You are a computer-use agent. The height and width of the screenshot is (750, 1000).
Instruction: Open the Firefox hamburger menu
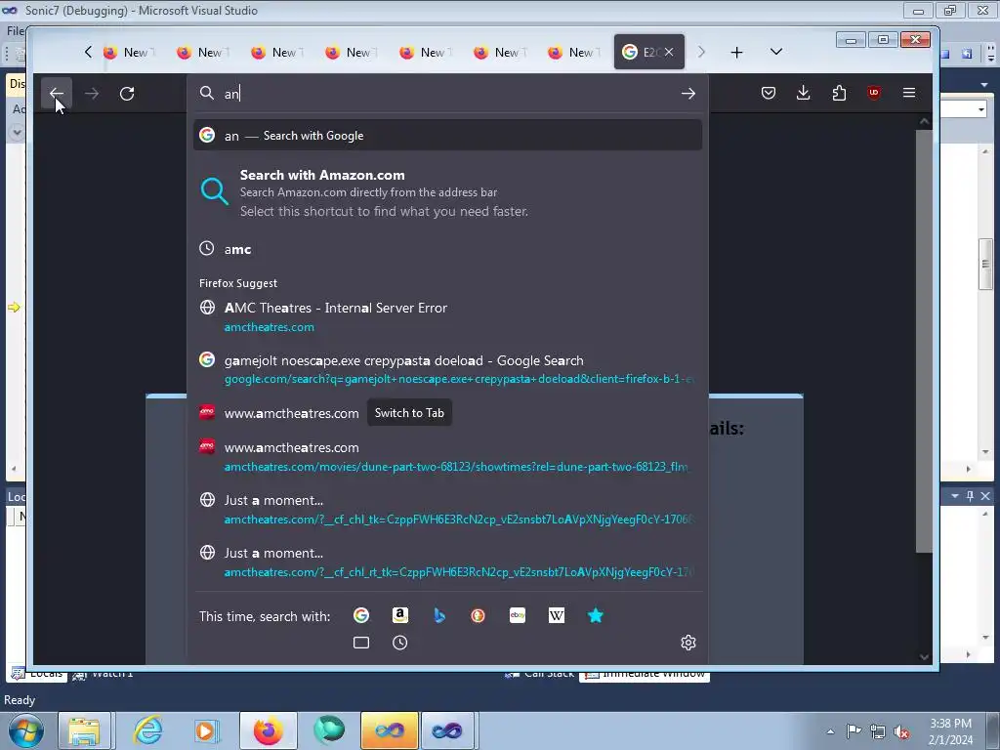pyautogui.click(x=909, y=93)
